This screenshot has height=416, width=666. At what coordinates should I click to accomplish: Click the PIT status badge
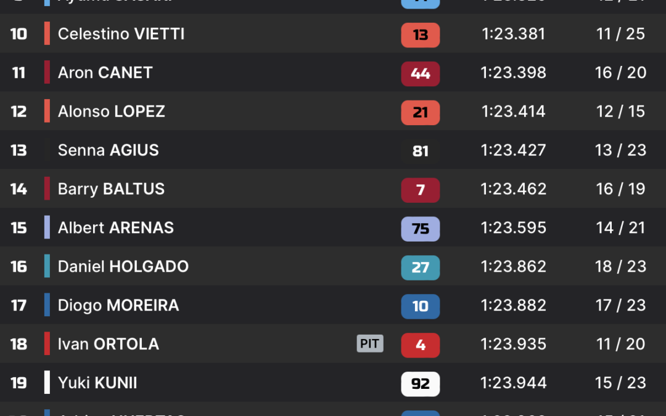pos(370,343)
